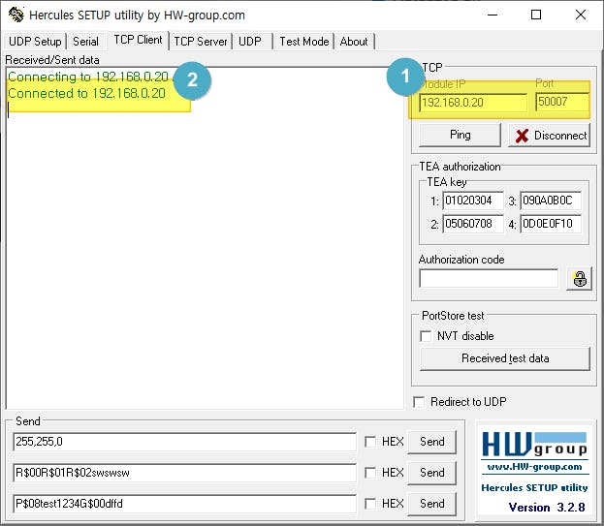Click the Ping button
The height and width of the screenshot is (526, 604).
click(460, 135)
